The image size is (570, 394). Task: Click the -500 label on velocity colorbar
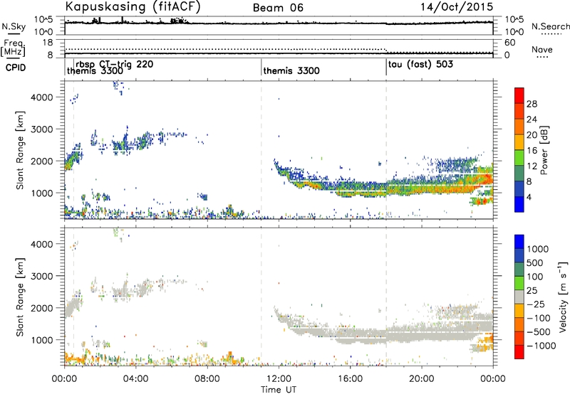click(x=539, y=332)
